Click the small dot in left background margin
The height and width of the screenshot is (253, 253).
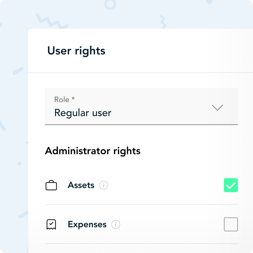click(x=20, y=164)
